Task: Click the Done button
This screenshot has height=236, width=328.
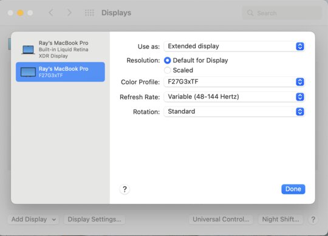Action: pyautogui.click(x=293, y=189)
